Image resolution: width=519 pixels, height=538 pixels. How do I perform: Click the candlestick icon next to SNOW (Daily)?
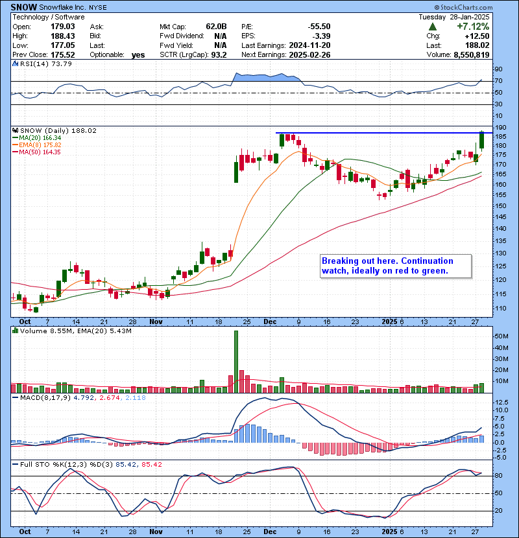click(15, 131)
